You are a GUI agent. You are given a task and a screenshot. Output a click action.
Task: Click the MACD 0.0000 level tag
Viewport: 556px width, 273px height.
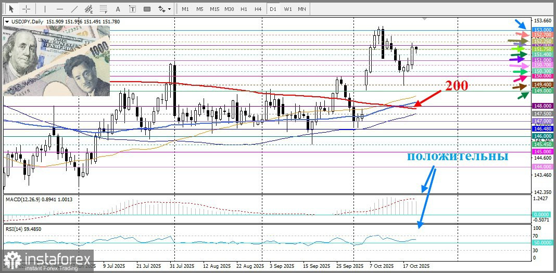click(542, 215)
